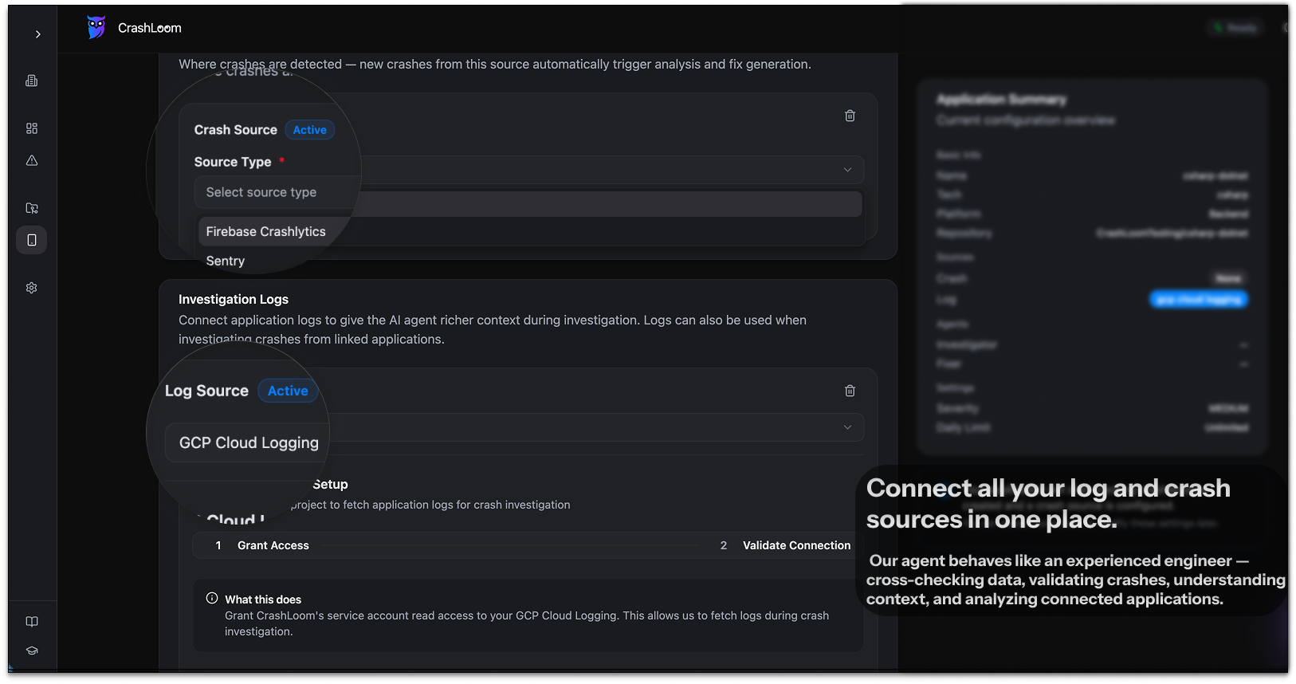The height and width of the screenshot is (684, 1296).
Task: Select the GCP Cloud Logging log source box
Action: [248, 442]
